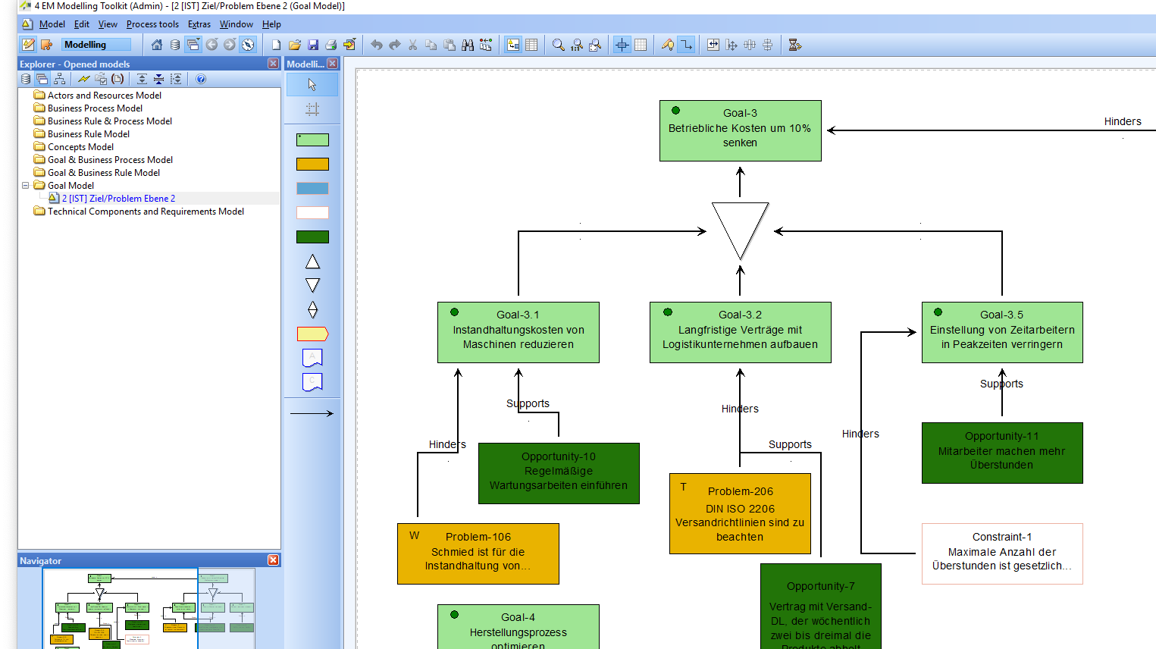Open the Extras menu
1156x649 pixels.
[199, 24]
